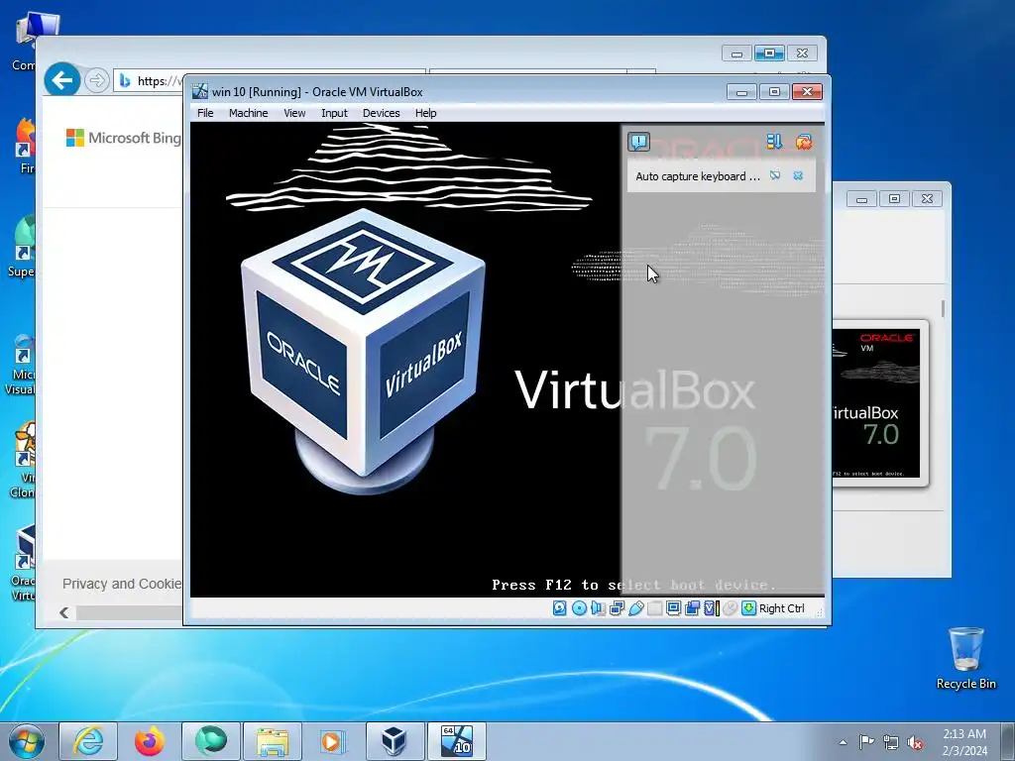Open VirtualBox Manager cube taskbar icon
This screenshot has width=1015, height=761.
[x=395, y=741]
